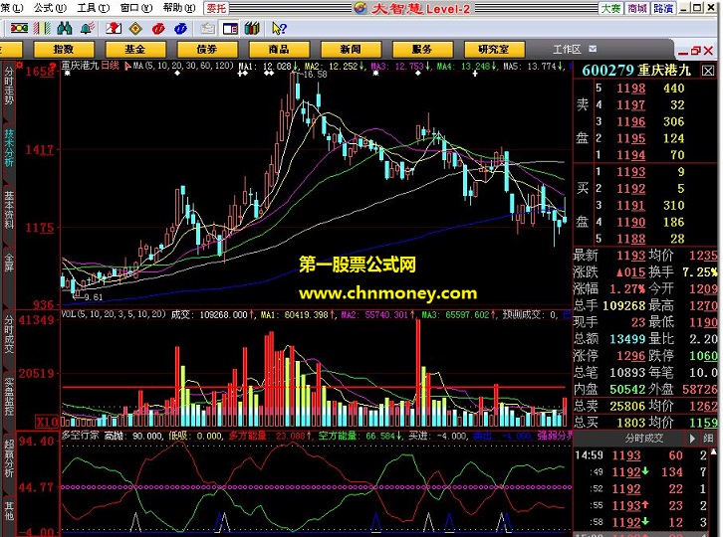723x537 pixels.
Task: Click the yellow diamond toolbar icon
Action: point(135,29)
